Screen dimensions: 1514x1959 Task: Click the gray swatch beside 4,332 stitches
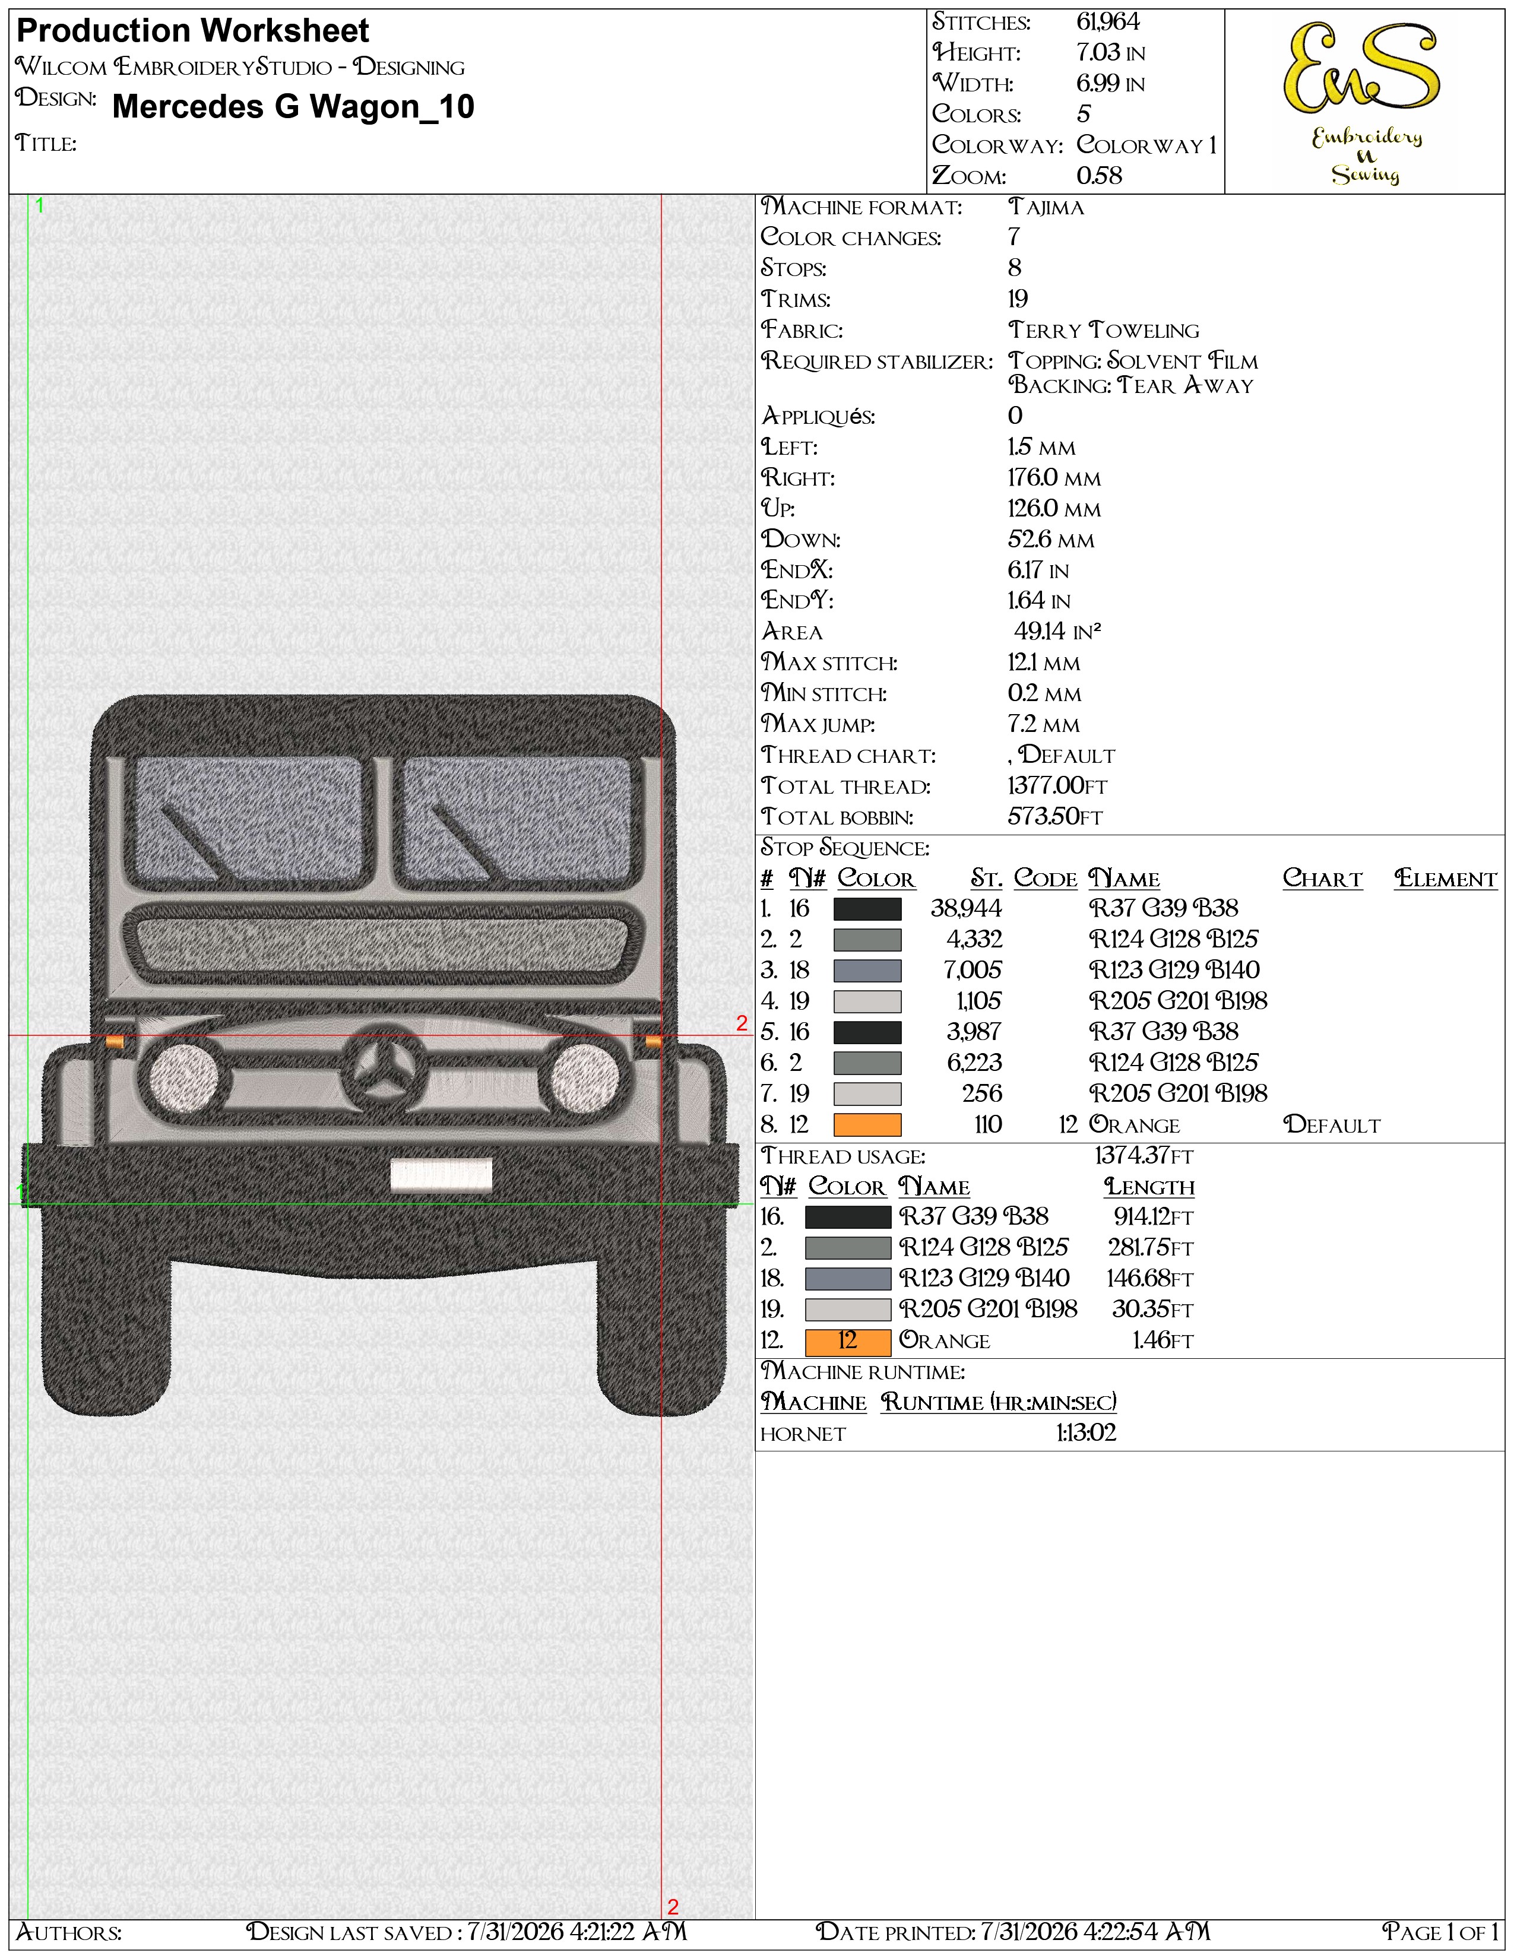(x=867, y=940)
